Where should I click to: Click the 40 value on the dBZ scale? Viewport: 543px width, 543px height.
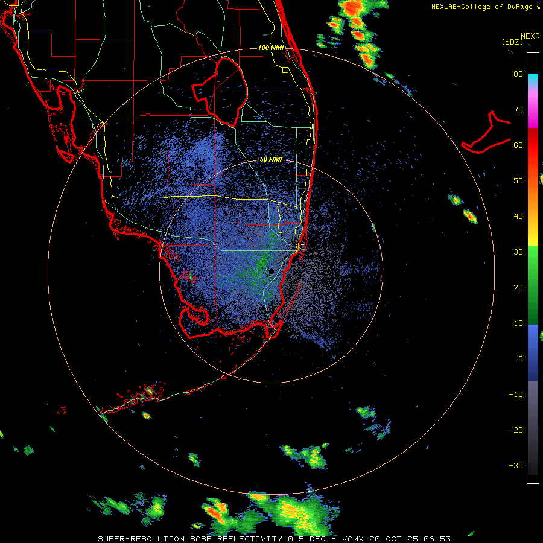click(518, 217)
